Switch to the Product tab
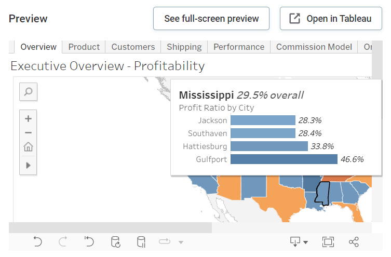 (84, 47)
